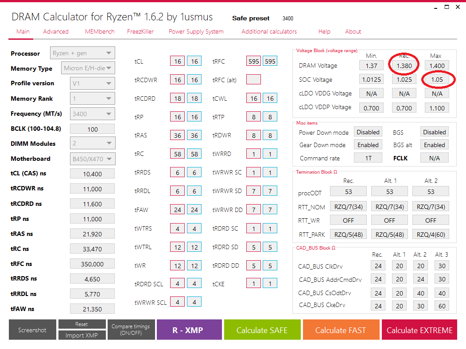466x349 pixels.
Task: Switch to the Main tab
Action: (x=23, y=32)
